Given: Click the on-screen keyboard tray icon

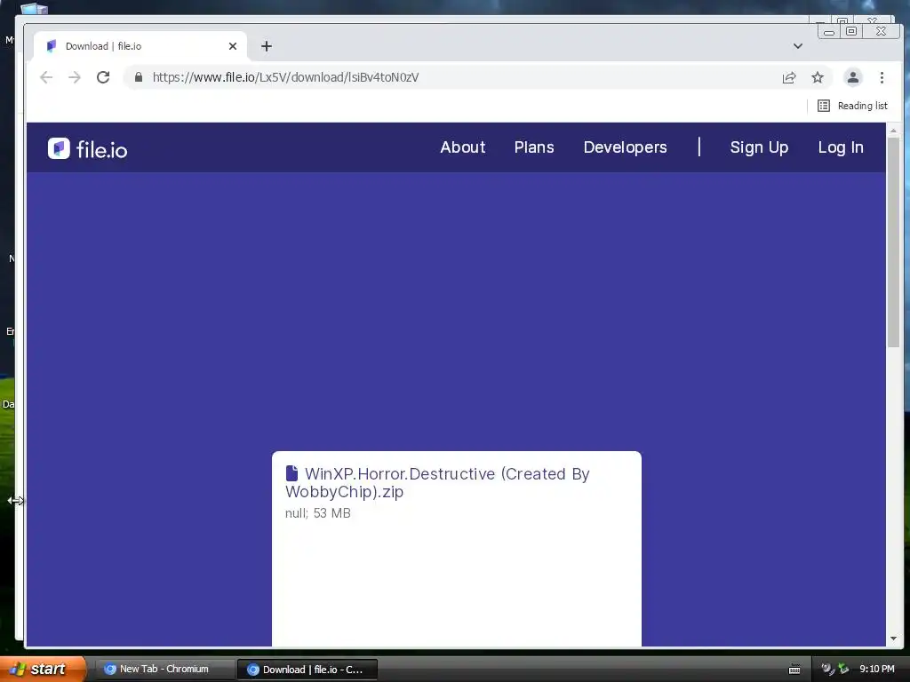Looking at the screenshot, I should [794, 670].
